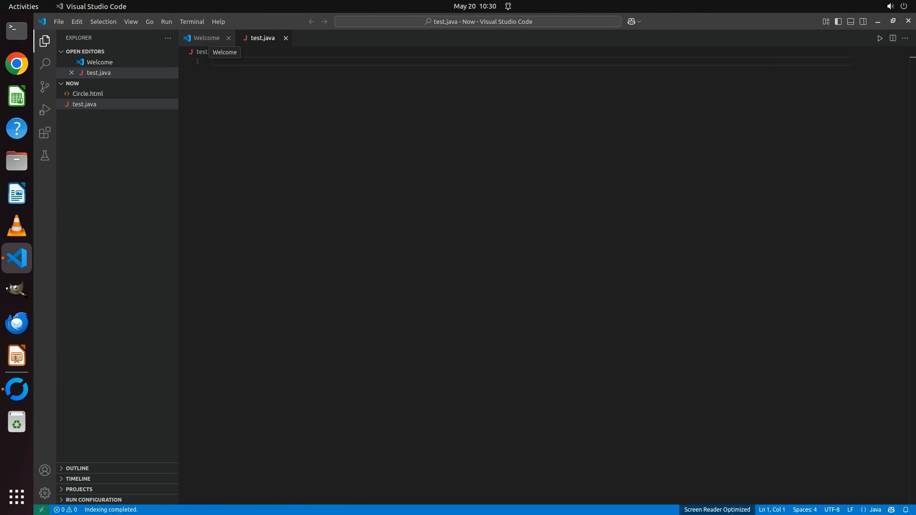Screen dimensions: 916x515
Task: Click the Spaces: 4 indentation setting
Action: tap(804, 510)
